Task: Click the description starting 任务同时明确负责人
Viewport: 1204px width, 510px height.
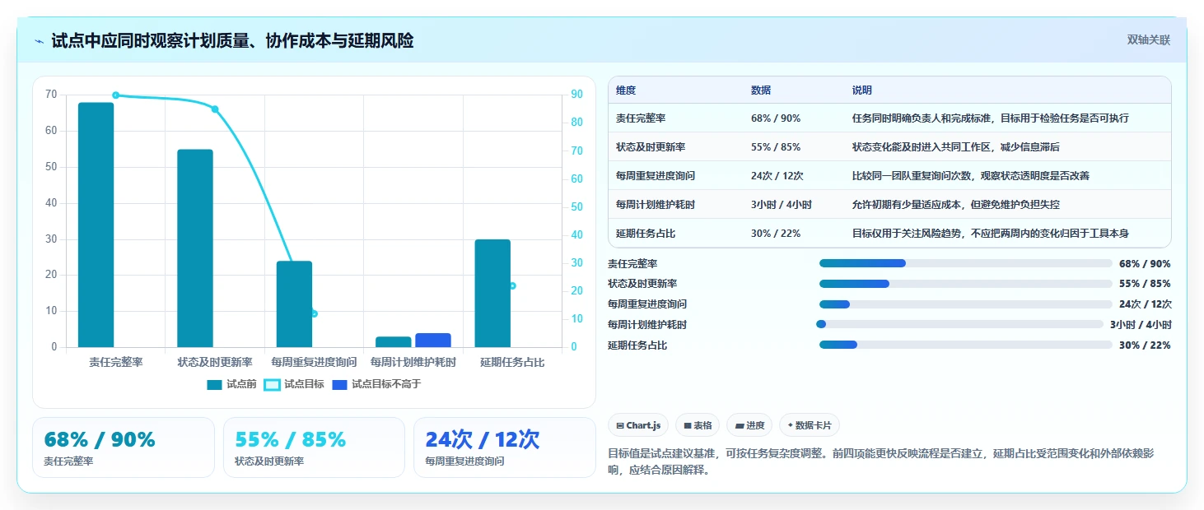Action: click(x=991, y=118)
